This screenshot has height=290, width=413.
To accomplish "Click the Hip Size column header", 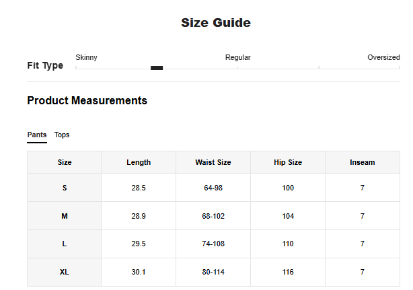I will [x=288, y=162].
